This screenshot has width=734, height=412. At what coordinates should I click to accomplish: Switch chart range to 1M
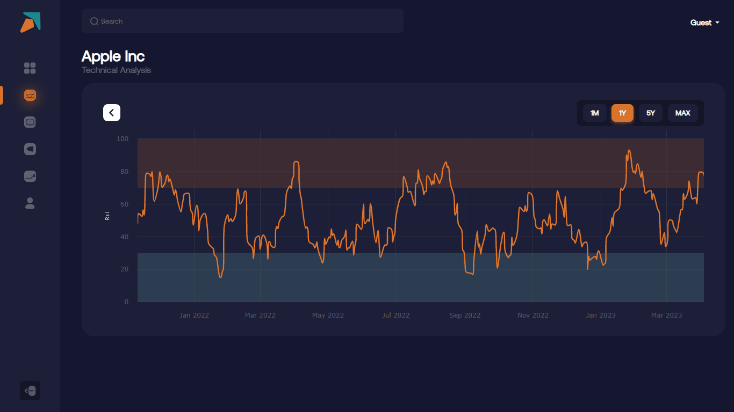click(x=595, y=113)
